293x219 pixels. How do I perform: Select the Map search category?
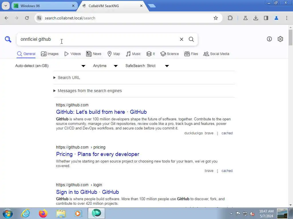coord(114,54)
